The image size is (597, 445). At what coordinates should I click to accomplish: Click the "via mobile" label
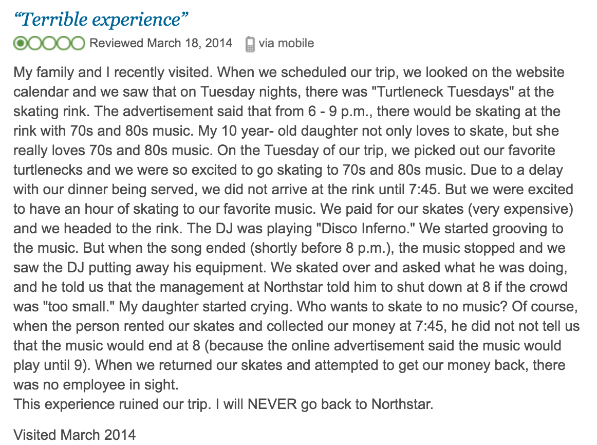coord(286,43)
